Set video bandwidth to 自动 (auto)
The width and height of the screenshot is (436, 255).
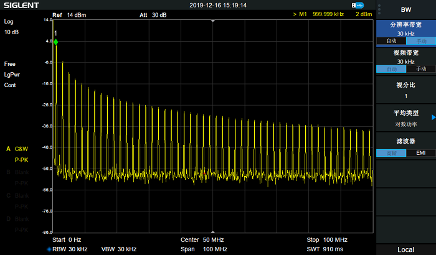pos(391,69)
